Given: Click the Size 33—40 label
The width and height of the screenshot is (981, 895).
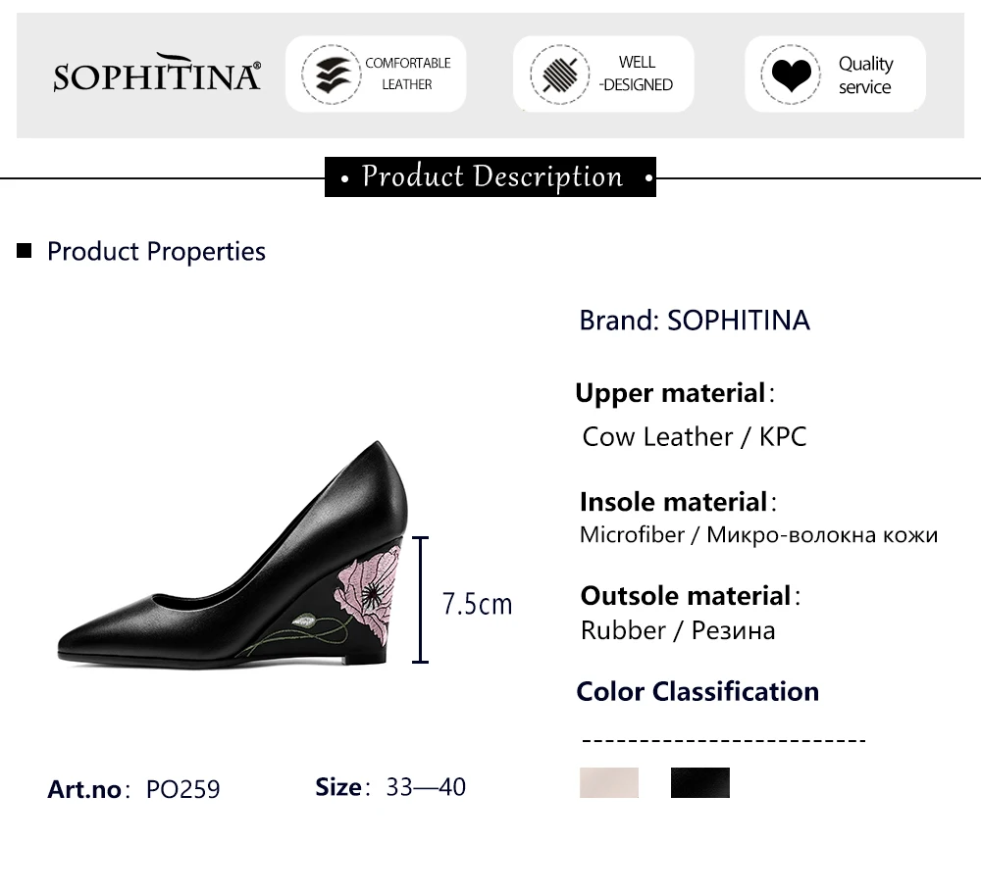Looking at the screenshot, I should pyautogui.click(x=390, y=787).
